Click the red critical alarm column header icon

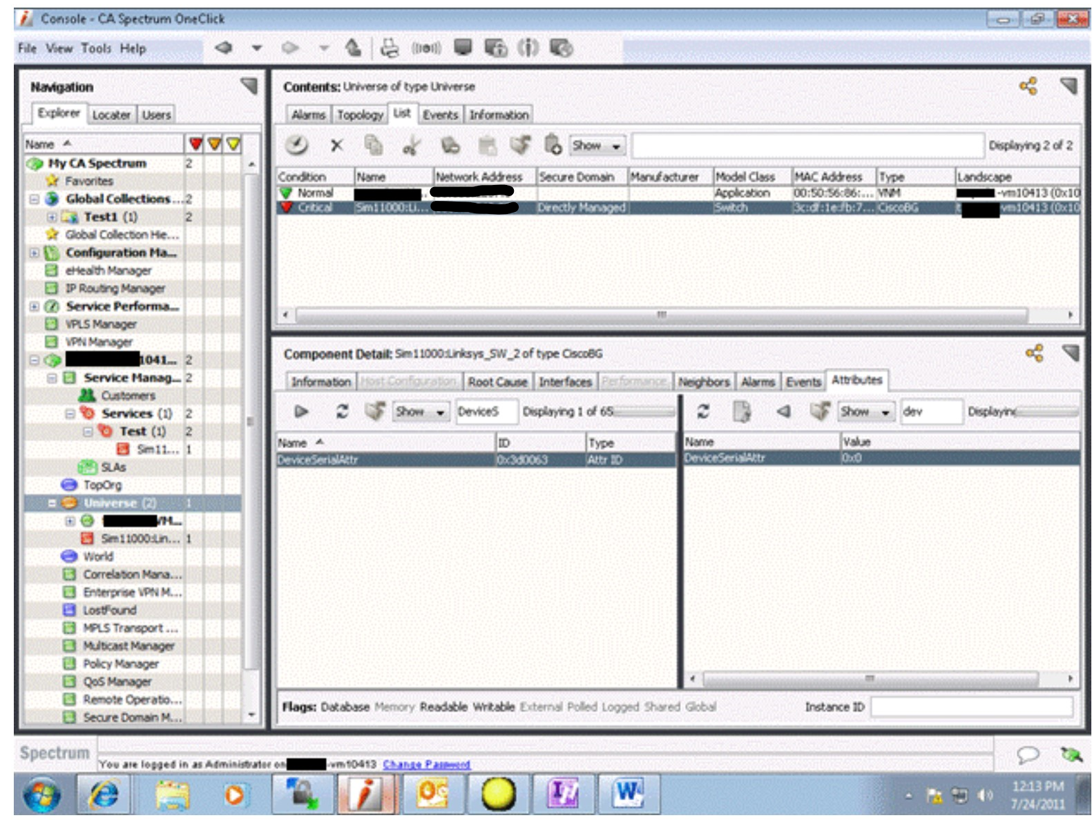pyautogui.click(x=195, y=144)
